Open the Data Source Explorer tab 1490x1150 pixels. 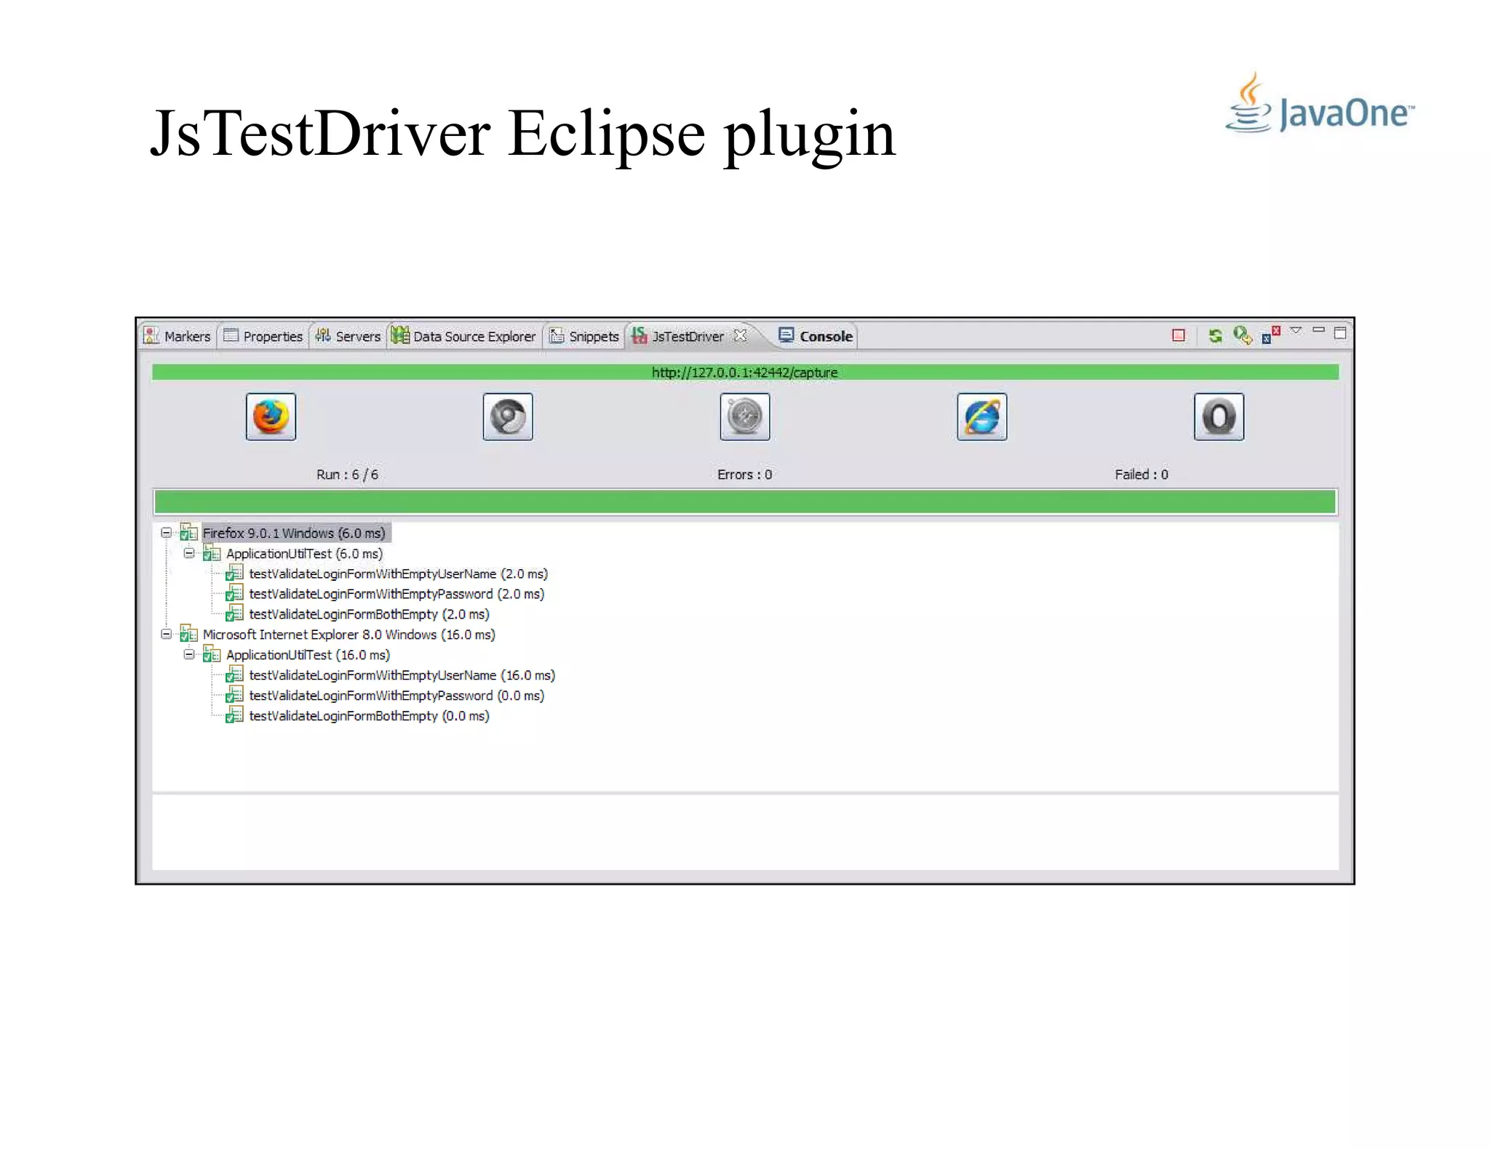[463, 336]
